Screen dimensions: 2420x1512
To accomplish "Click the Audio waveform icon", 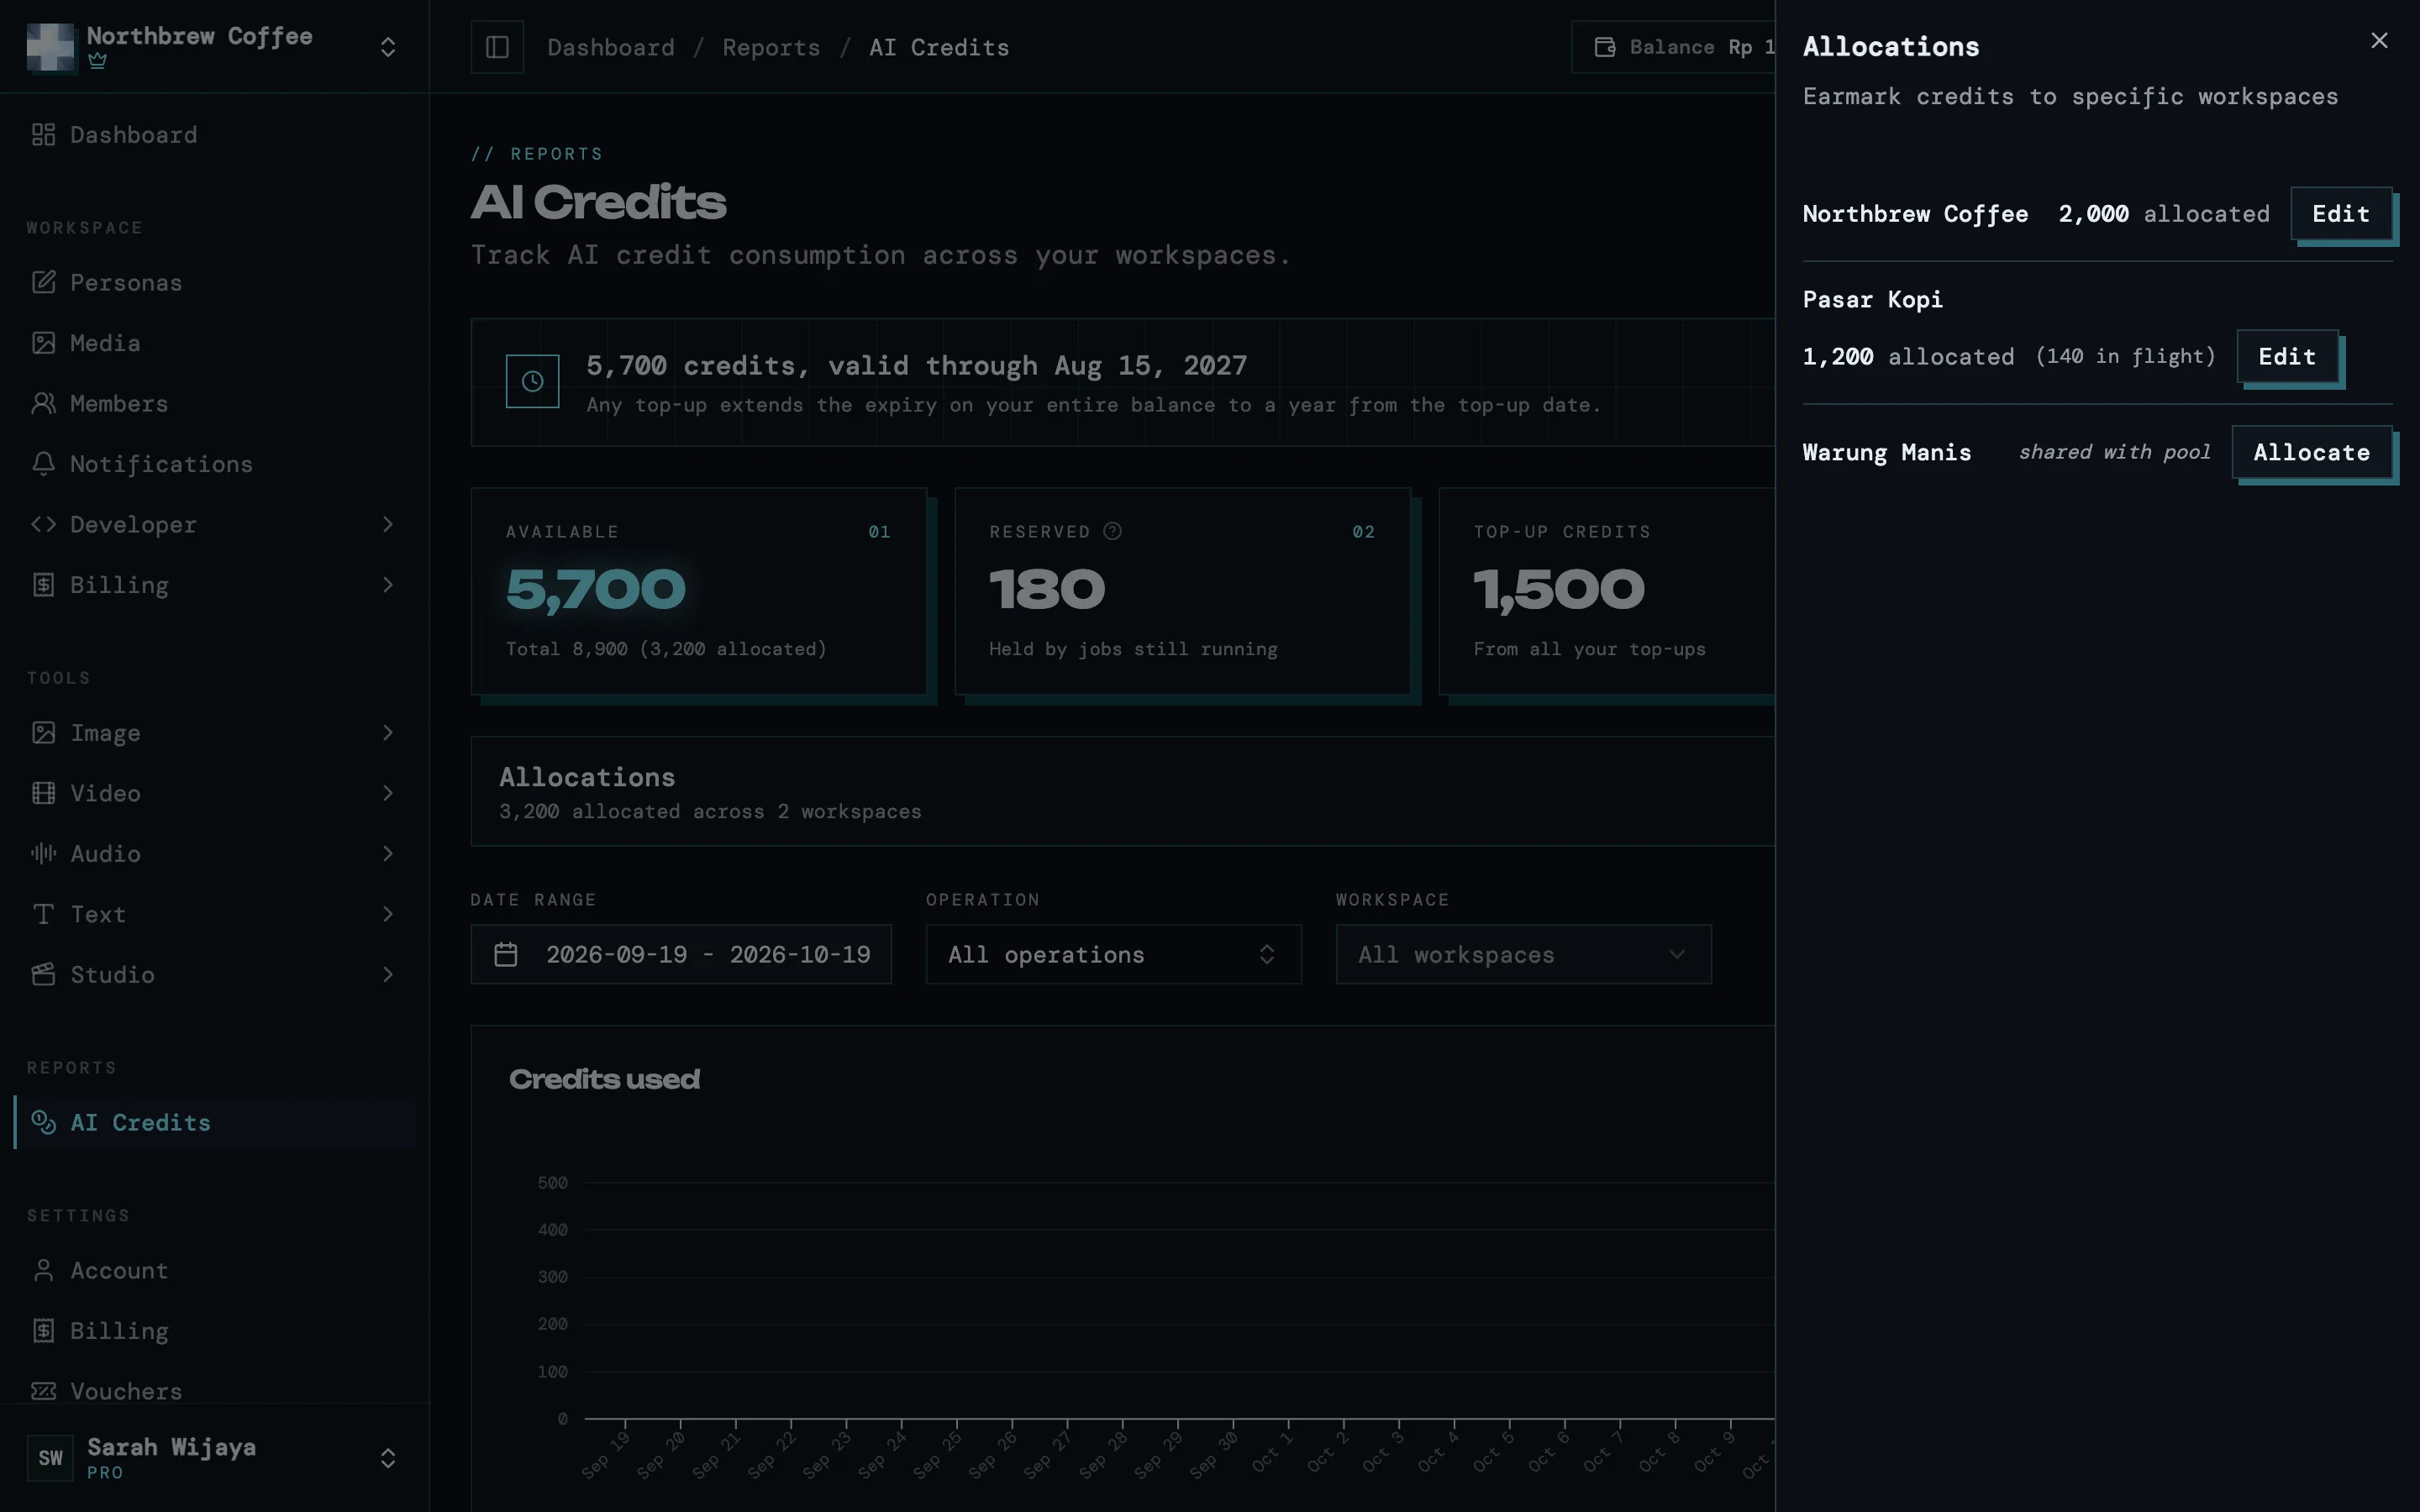I will pyautogui.click(x=43, y=854).
